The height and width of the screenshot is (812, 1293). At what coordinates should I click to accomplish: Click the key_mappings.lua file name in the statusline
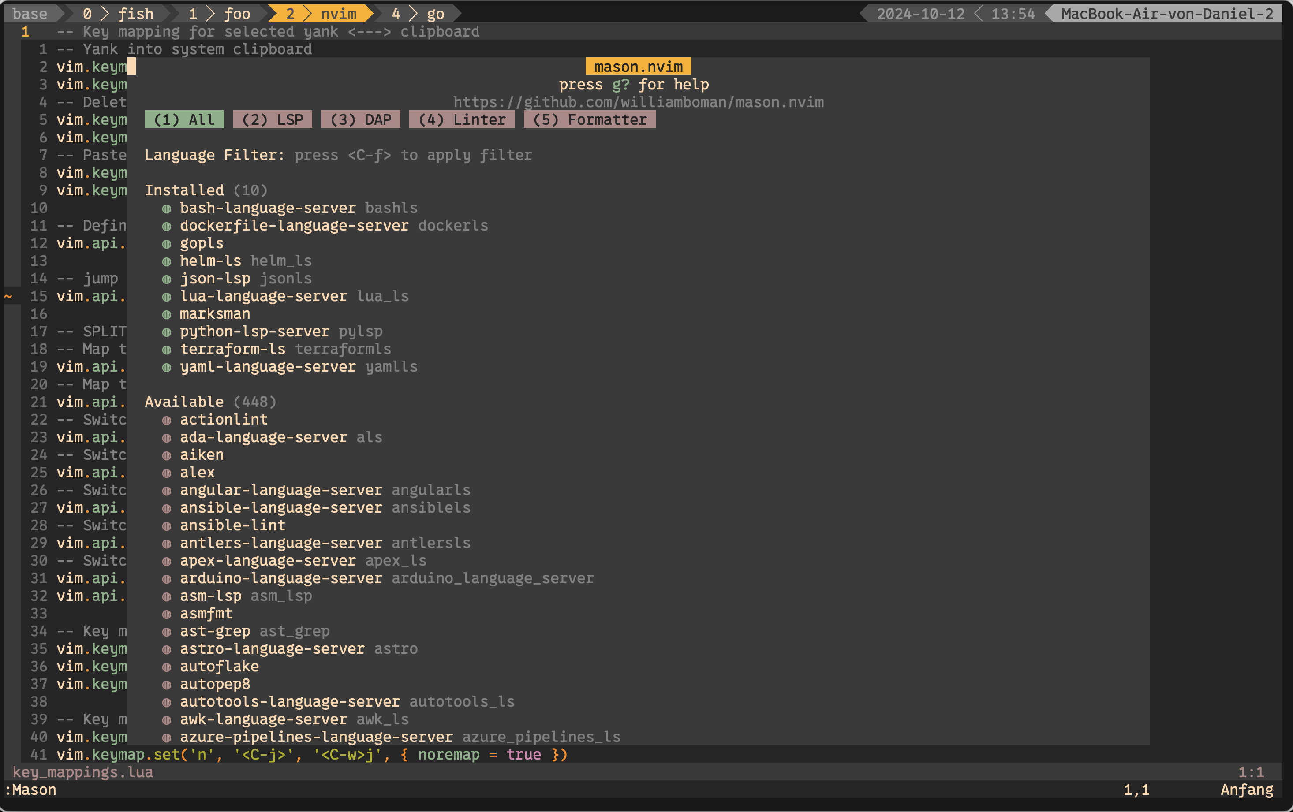pos(83,772)
